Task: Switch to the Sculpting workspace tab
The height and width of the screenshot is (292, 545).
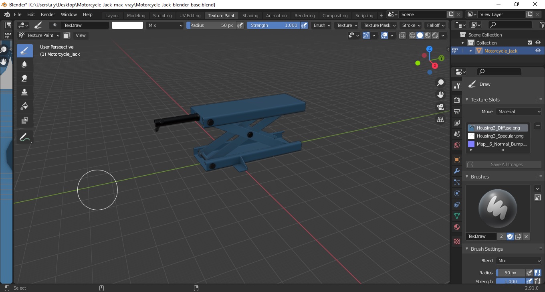Action: 162,16
